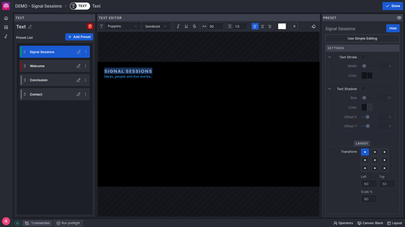This screenshot has width=405, height=227.
Task: Open the Text Stroke color swatch
Action: coord(367,75)
